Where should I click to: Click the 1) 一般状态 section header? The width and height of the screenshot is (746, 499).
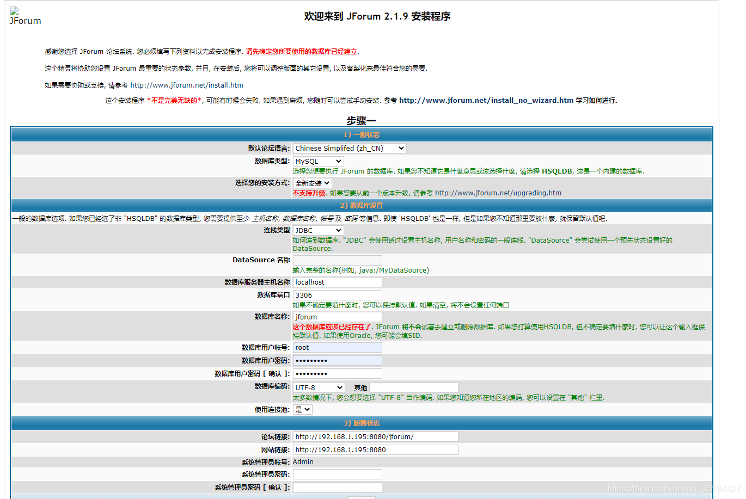362,134
